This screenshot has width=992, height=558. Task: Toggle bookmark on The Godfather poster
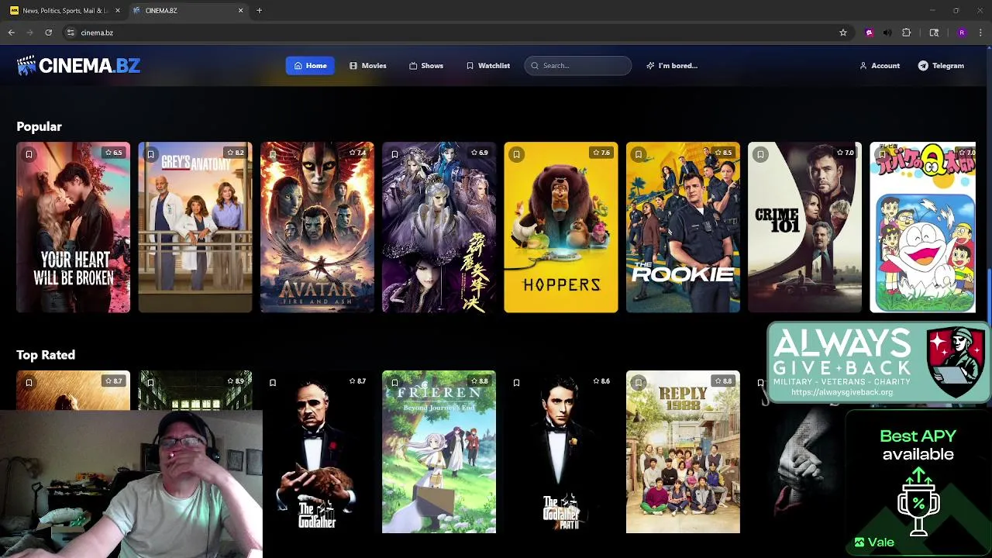[273, 382]
